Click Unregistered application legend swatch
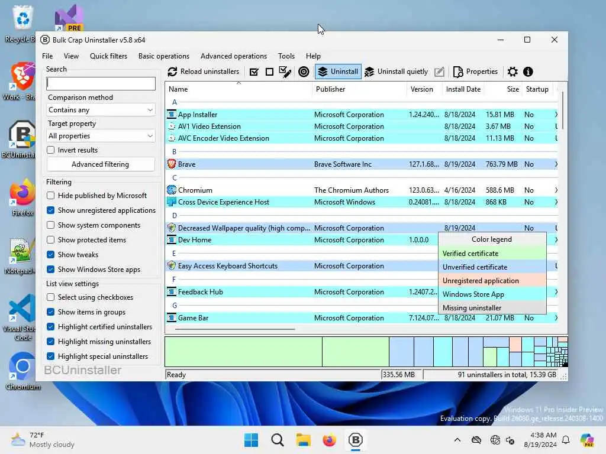 pyautogui.click(x=492, y=281)
